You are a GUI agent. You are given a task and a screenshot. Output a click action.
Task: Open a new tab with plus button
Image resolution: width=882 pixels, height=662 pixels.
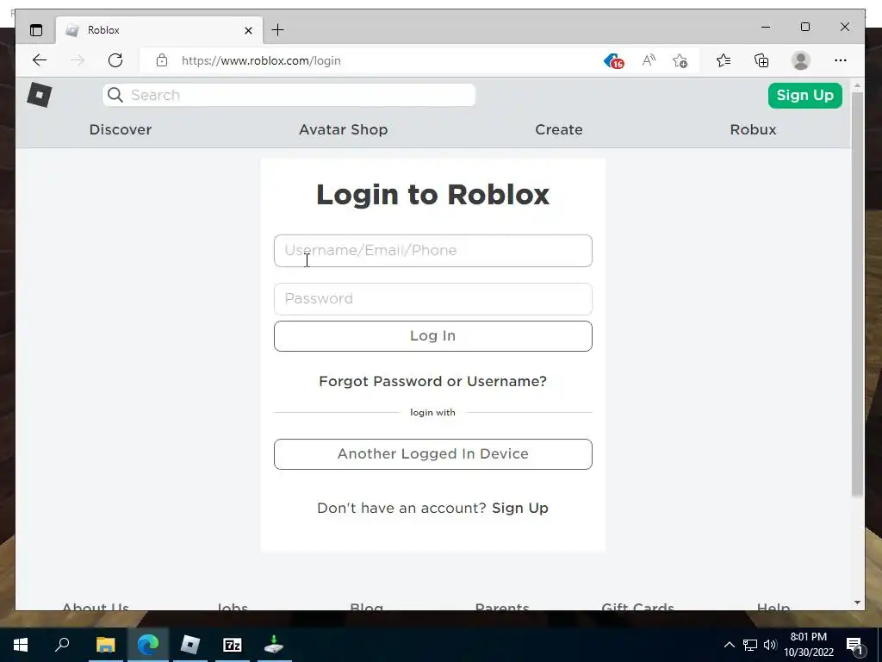[277, 30]
